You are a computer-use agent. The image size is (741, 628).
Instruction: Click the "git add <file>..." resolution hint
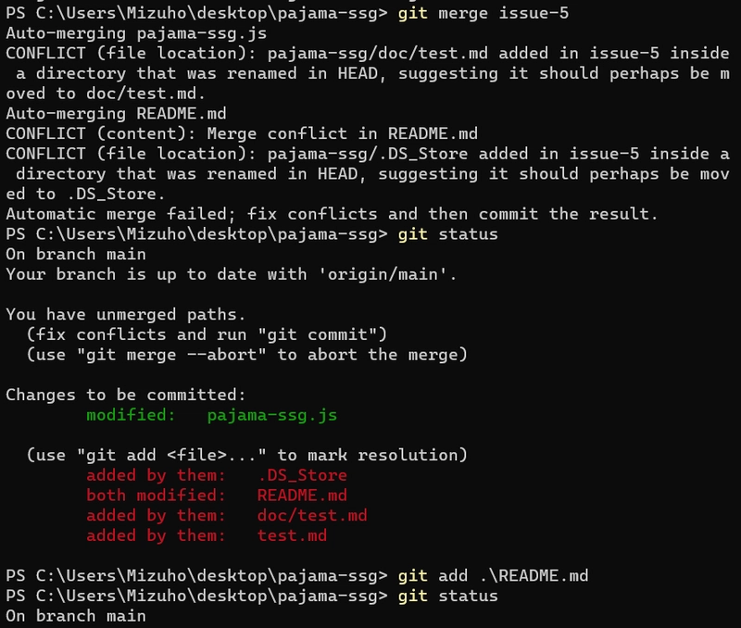coord(166,455)
